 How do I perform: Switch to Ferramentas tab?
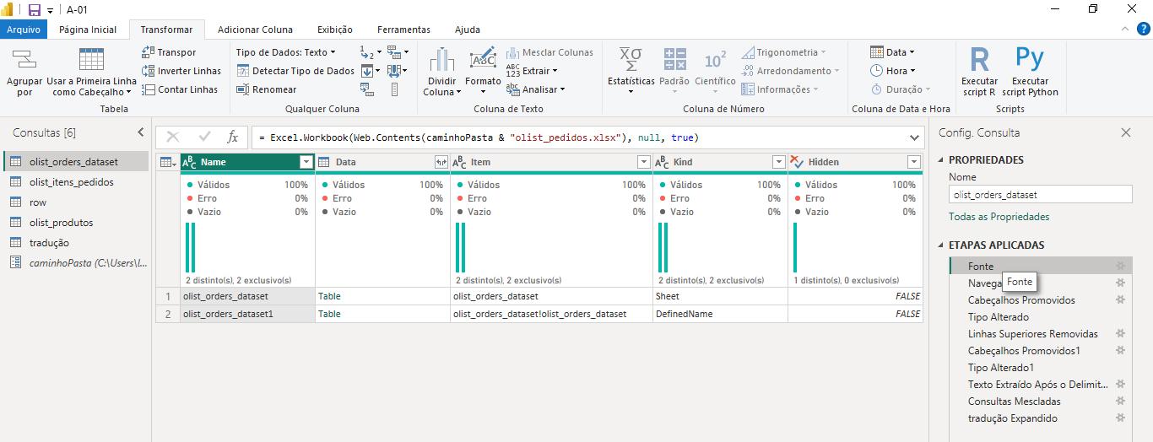tap(403, 30)
